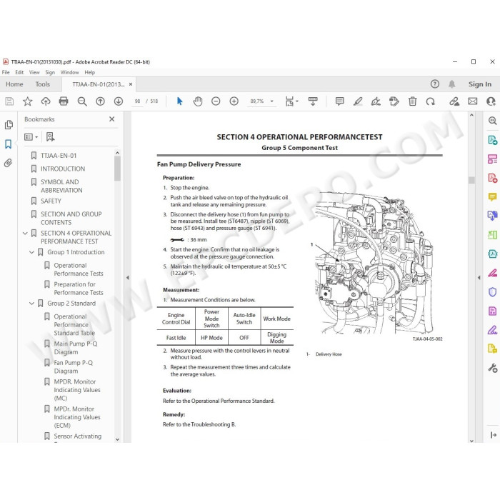Open the Protect shield tool
This screenshot has width=500, height=500.
[x=492, y=291]
